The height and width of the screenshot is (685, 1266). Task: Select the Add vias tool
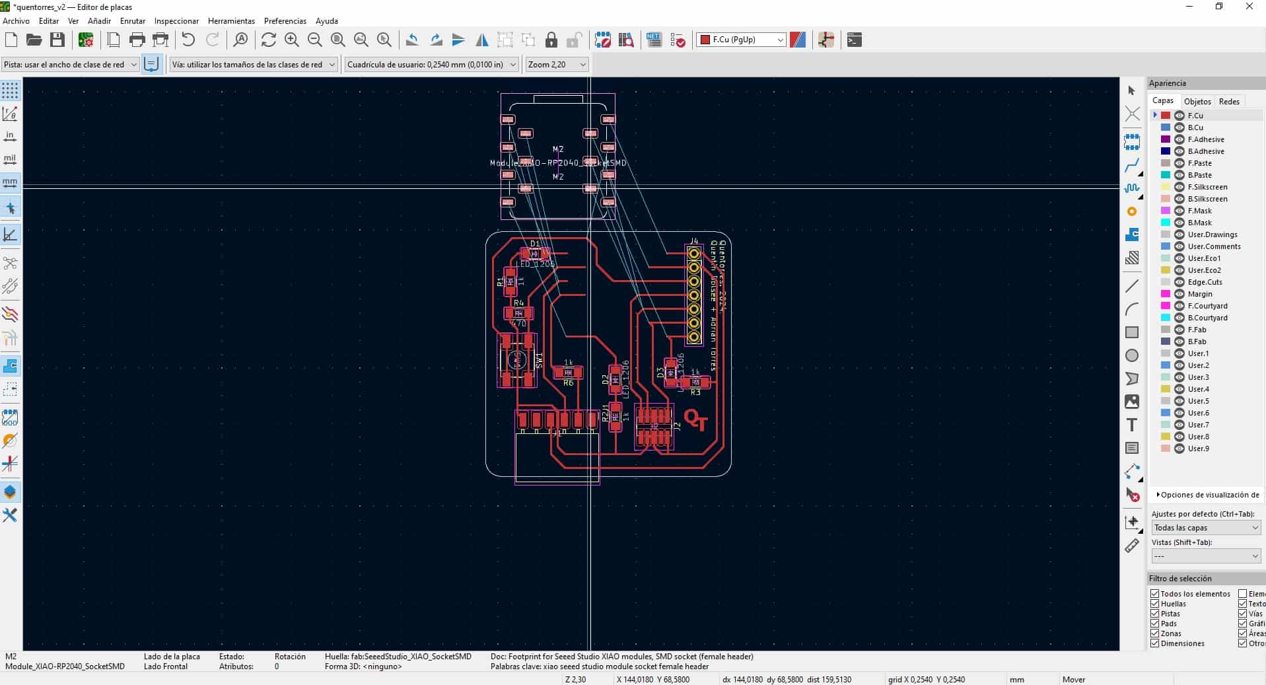(1132, 211)
